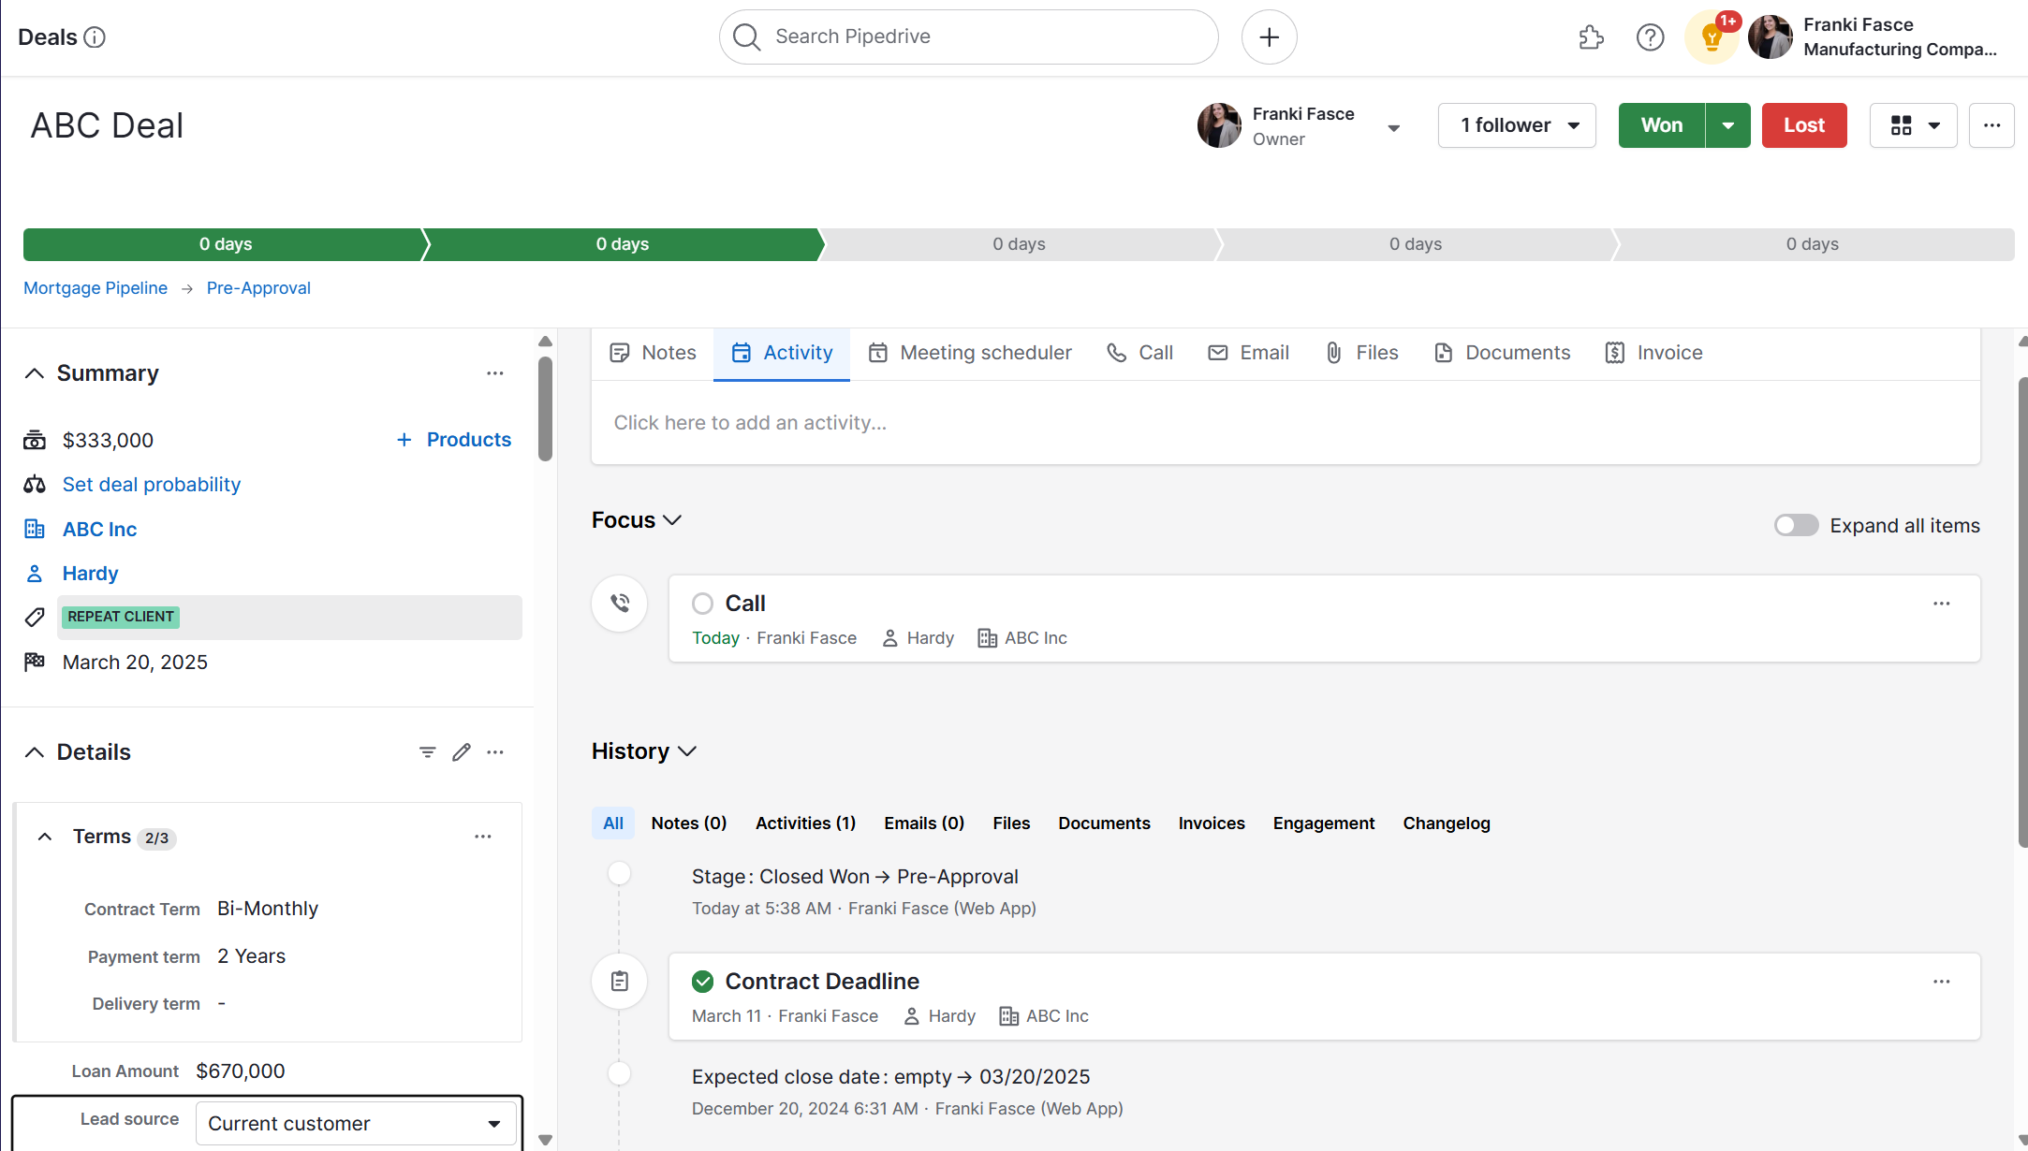
Task: Click the Search Pipedrive input field
Action: [968, 37]
